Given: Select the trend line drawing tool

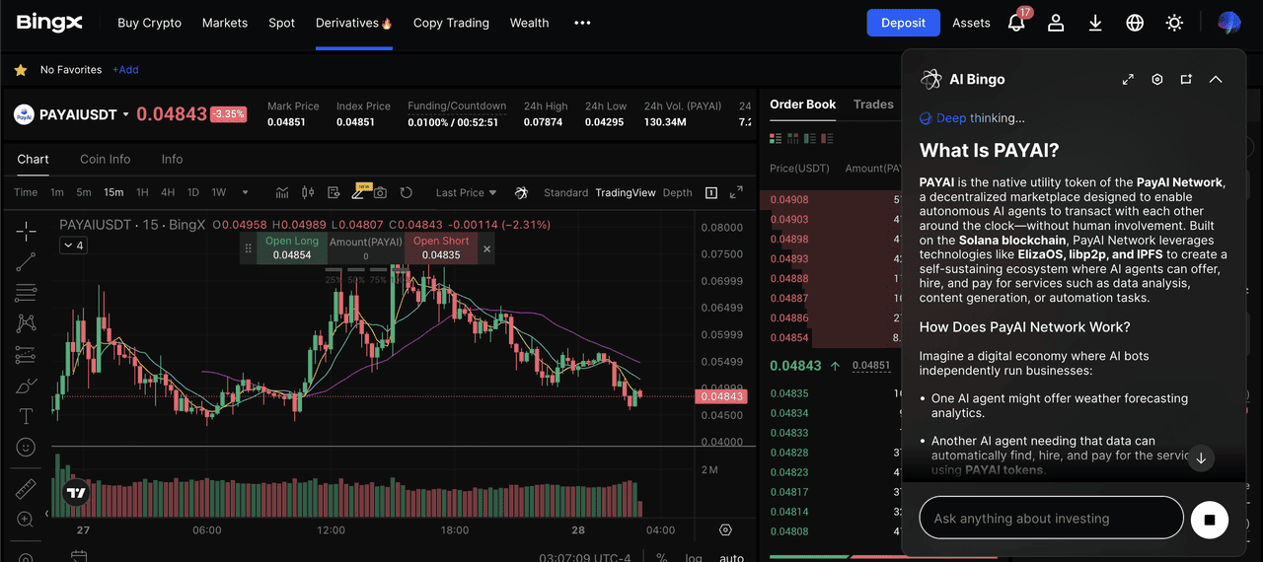Looking at the screenshot, I should point(27,262).
